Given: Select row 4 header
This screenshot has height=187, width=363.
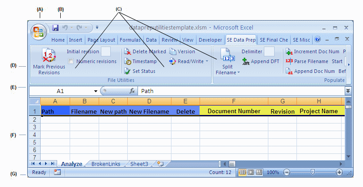Looking at the screenshot, I should pos(35,135).
